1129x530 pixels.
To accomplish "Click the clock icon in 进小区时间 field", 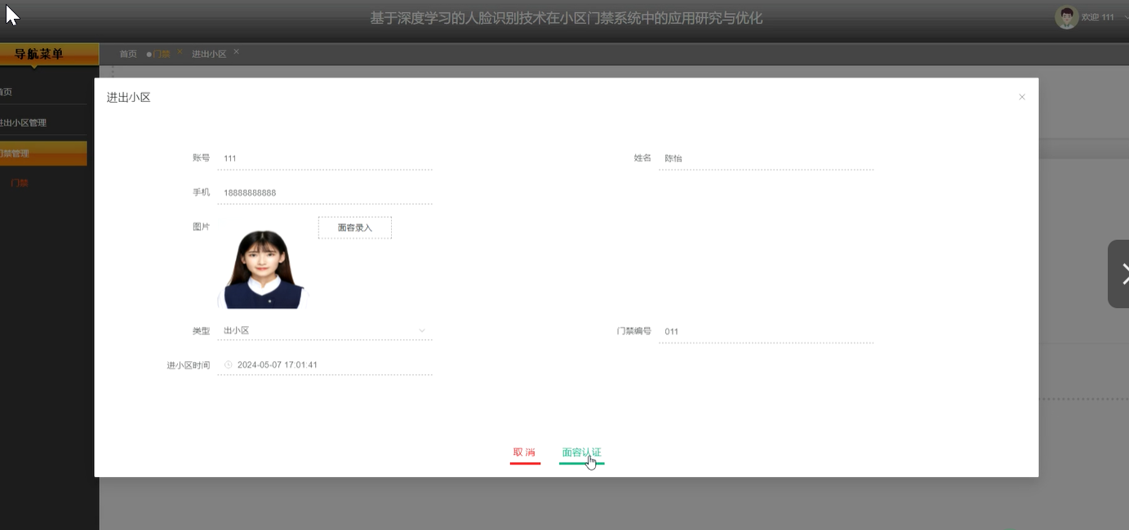I will 229,365.
